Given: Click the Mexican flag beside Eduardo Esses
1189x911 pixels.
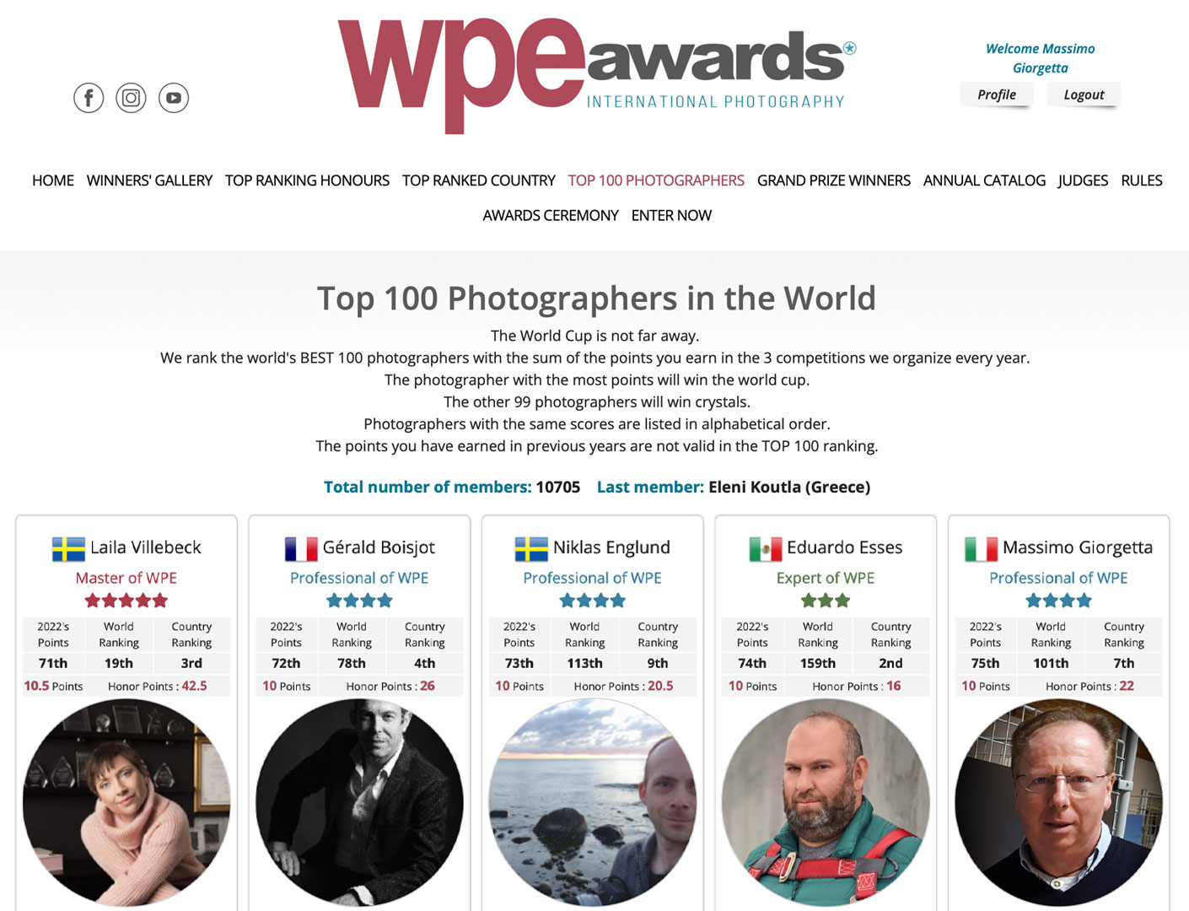Looking at the screenshot, I should pyautogui.click(x=766, y=549).
